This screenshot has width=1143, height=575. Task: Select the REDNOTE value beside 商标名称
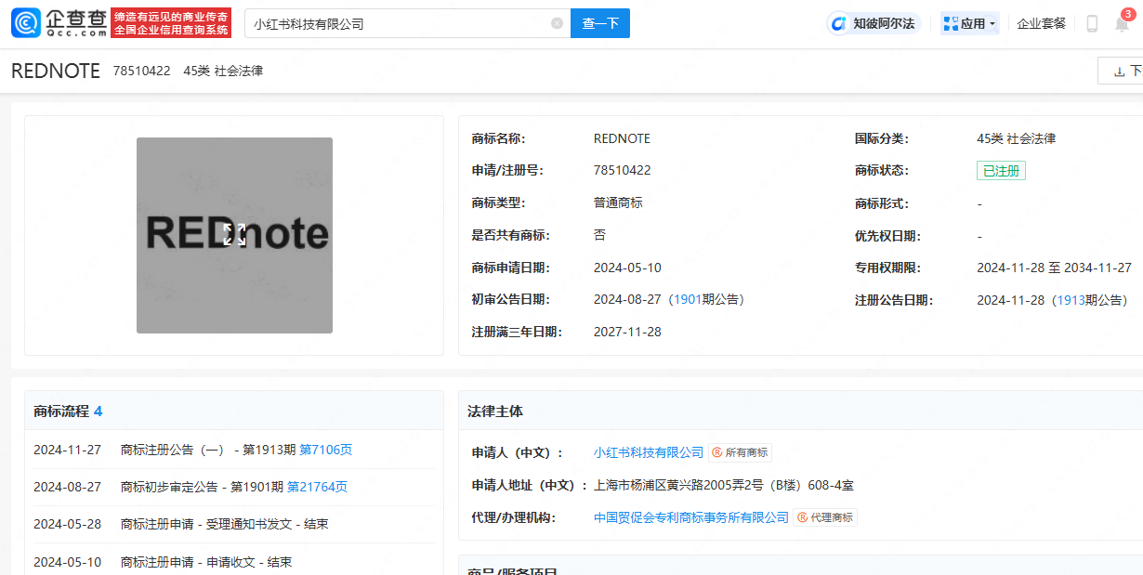click(x=622, y=138)
